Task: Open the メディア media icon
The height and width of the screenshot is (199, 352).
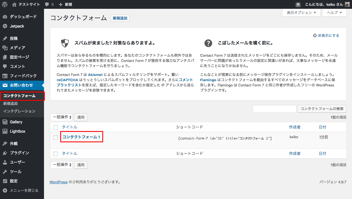Action: point(5,48)
